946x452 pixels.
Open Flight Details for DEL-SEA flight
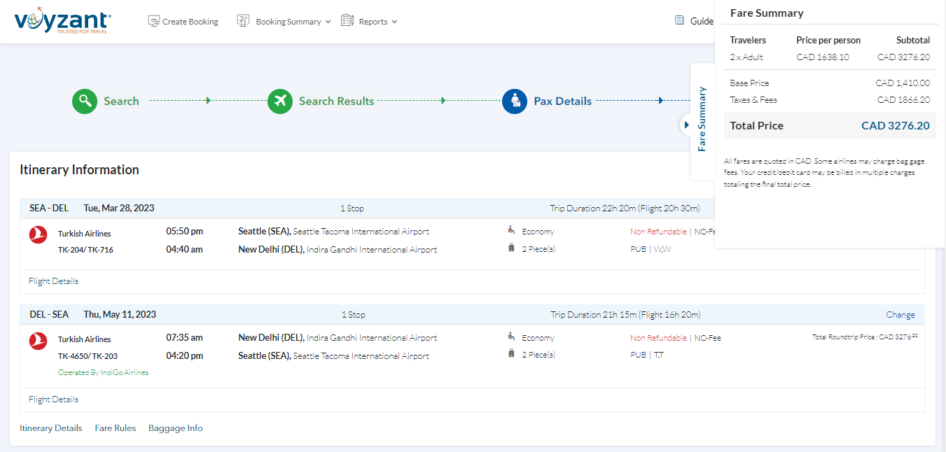pyautogui.click(x=53, y=400)
